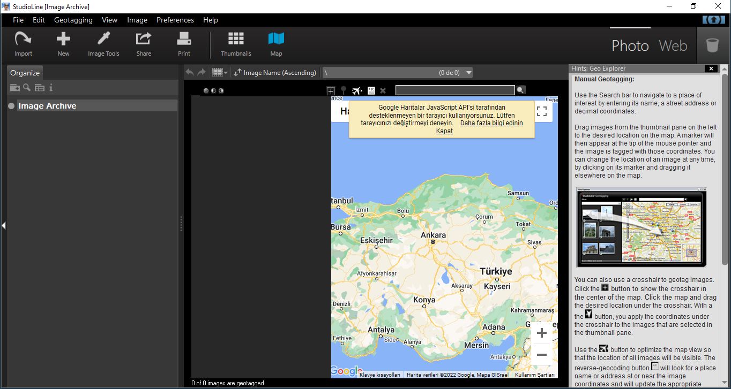Click '0 of 0 images are geotagged' status
Viewport: 731px width, 389px height.
[228, 383]
